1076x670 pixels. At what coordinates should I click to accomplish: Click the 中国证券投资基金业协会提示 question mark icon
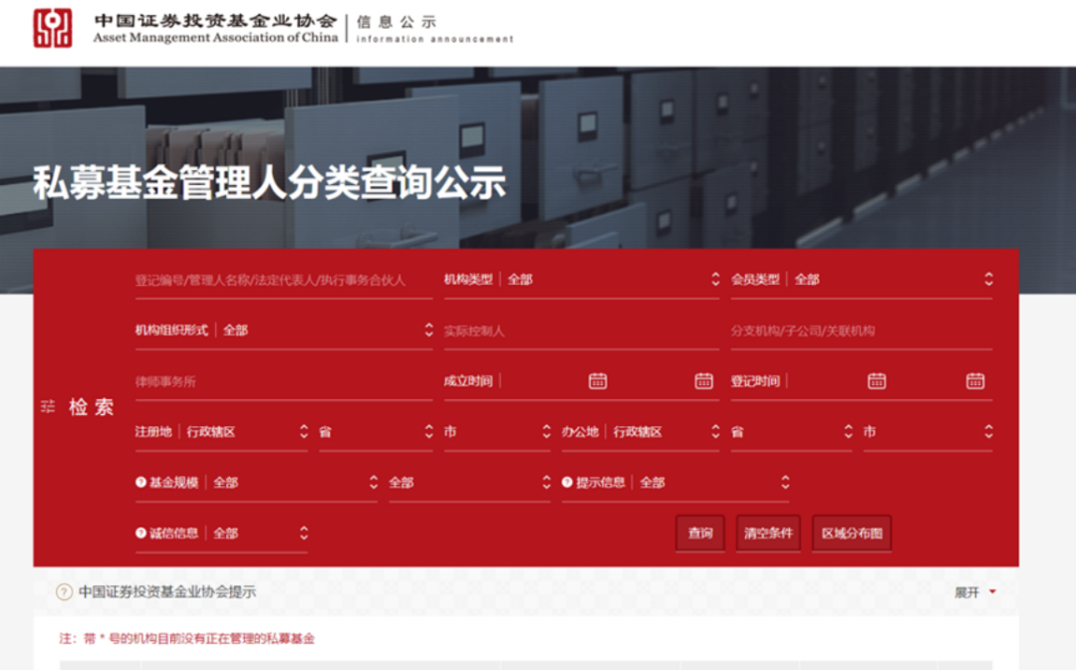(x=64, y=591)
